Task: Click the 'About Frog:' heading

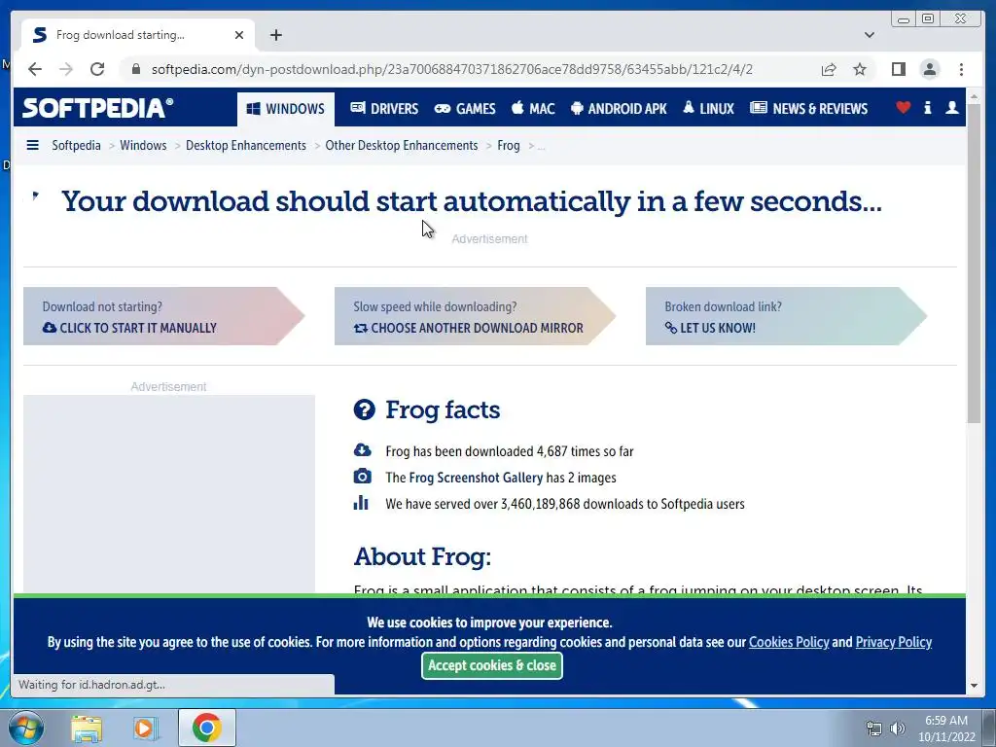Action: click(x=422, y=556)
